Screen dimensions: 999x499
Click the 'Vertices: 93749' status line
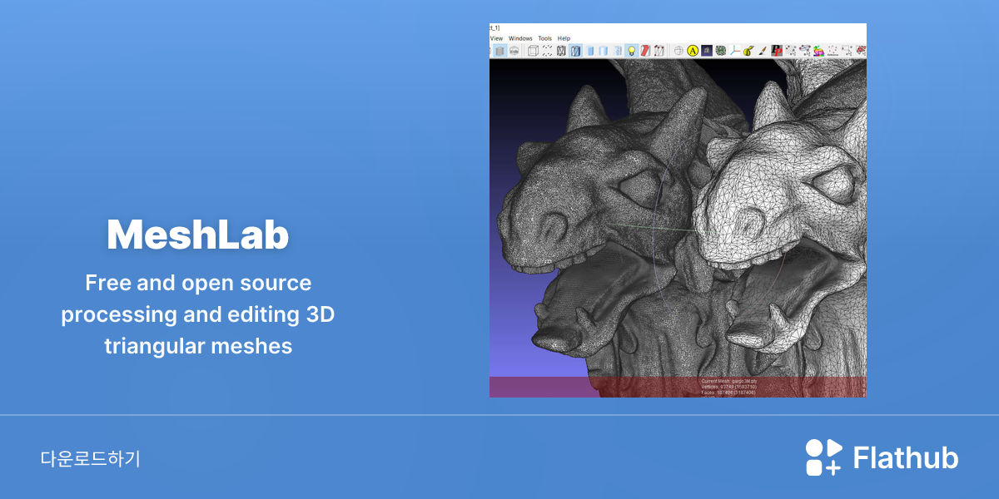tap(728, 386)
